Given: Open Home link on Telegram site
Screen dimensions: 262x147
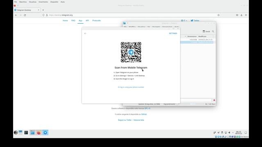Looking at the screenshot, I should [65, 20].
